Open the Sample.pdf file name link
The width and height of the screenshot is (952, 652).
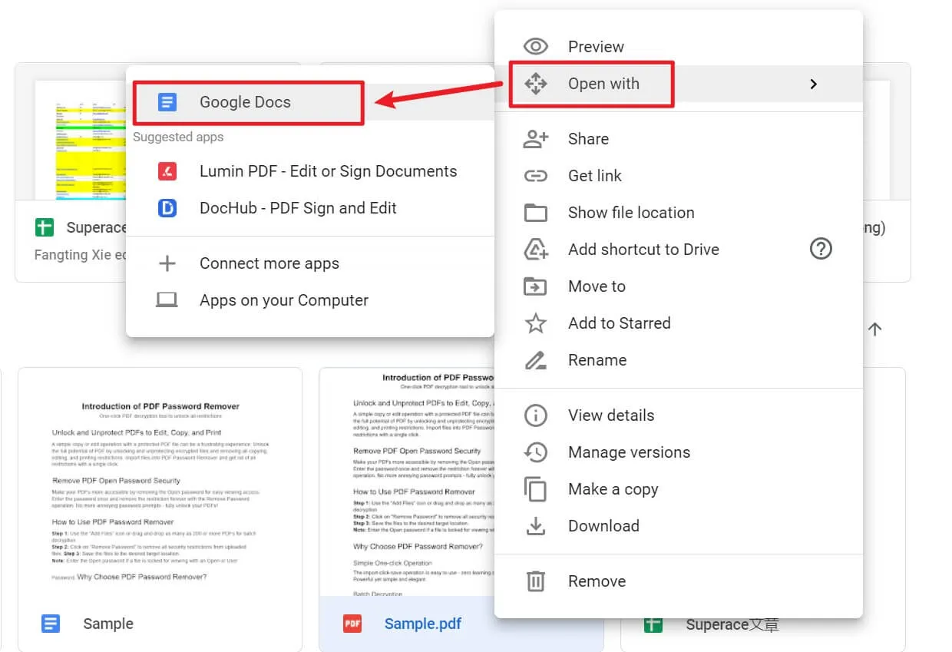422,624
